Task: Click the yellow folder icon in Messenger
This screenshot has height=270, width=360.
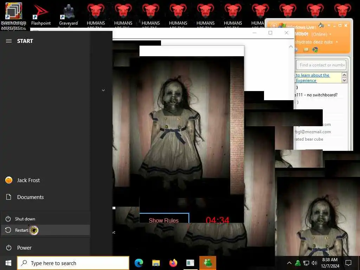Action: 306,50
